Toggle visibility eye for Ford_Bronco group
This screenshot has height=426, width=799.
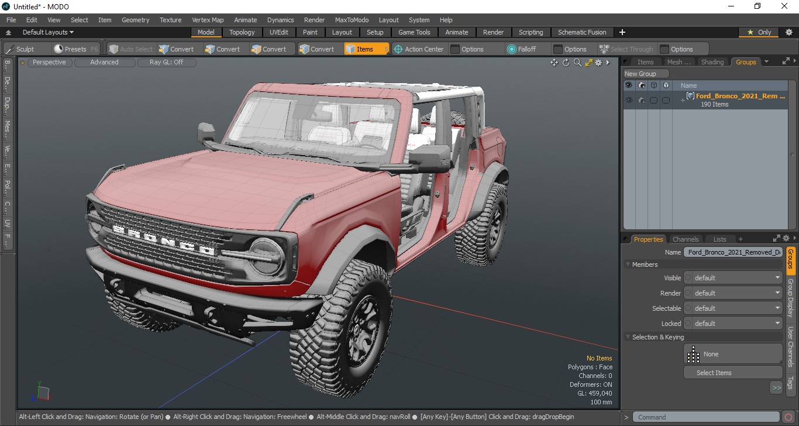click(629, 100)
